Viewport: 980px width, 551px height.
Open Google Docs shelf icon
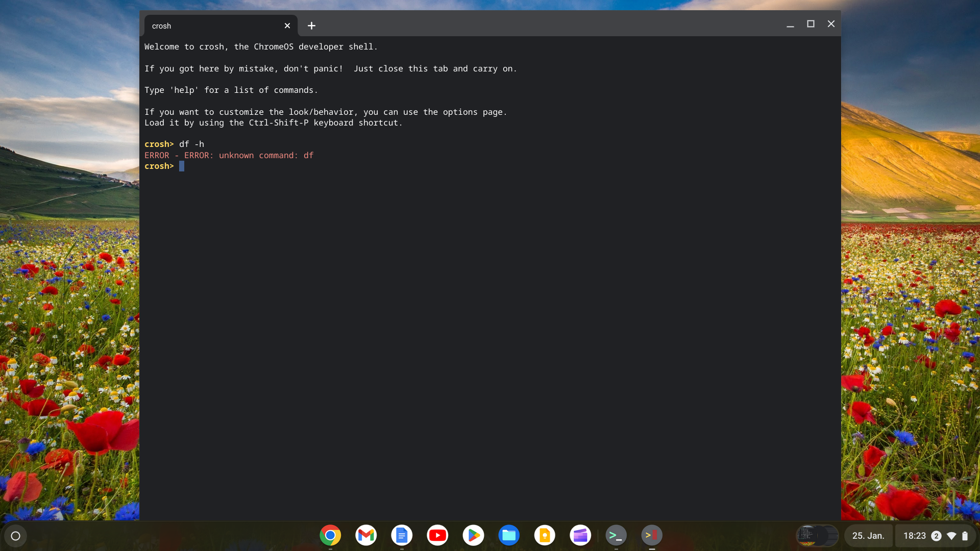click(402, 535)
